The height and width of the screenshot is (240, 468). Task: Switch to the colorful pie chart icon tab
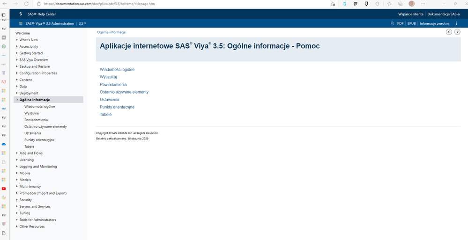point(4,197)
